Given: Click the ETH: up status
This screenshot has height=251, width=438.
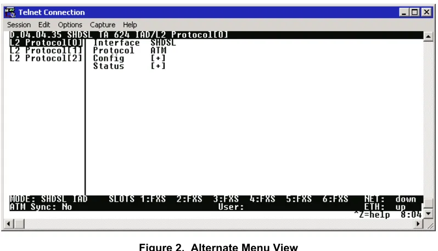Looking at the screenshot, I should tap(385, 207).
